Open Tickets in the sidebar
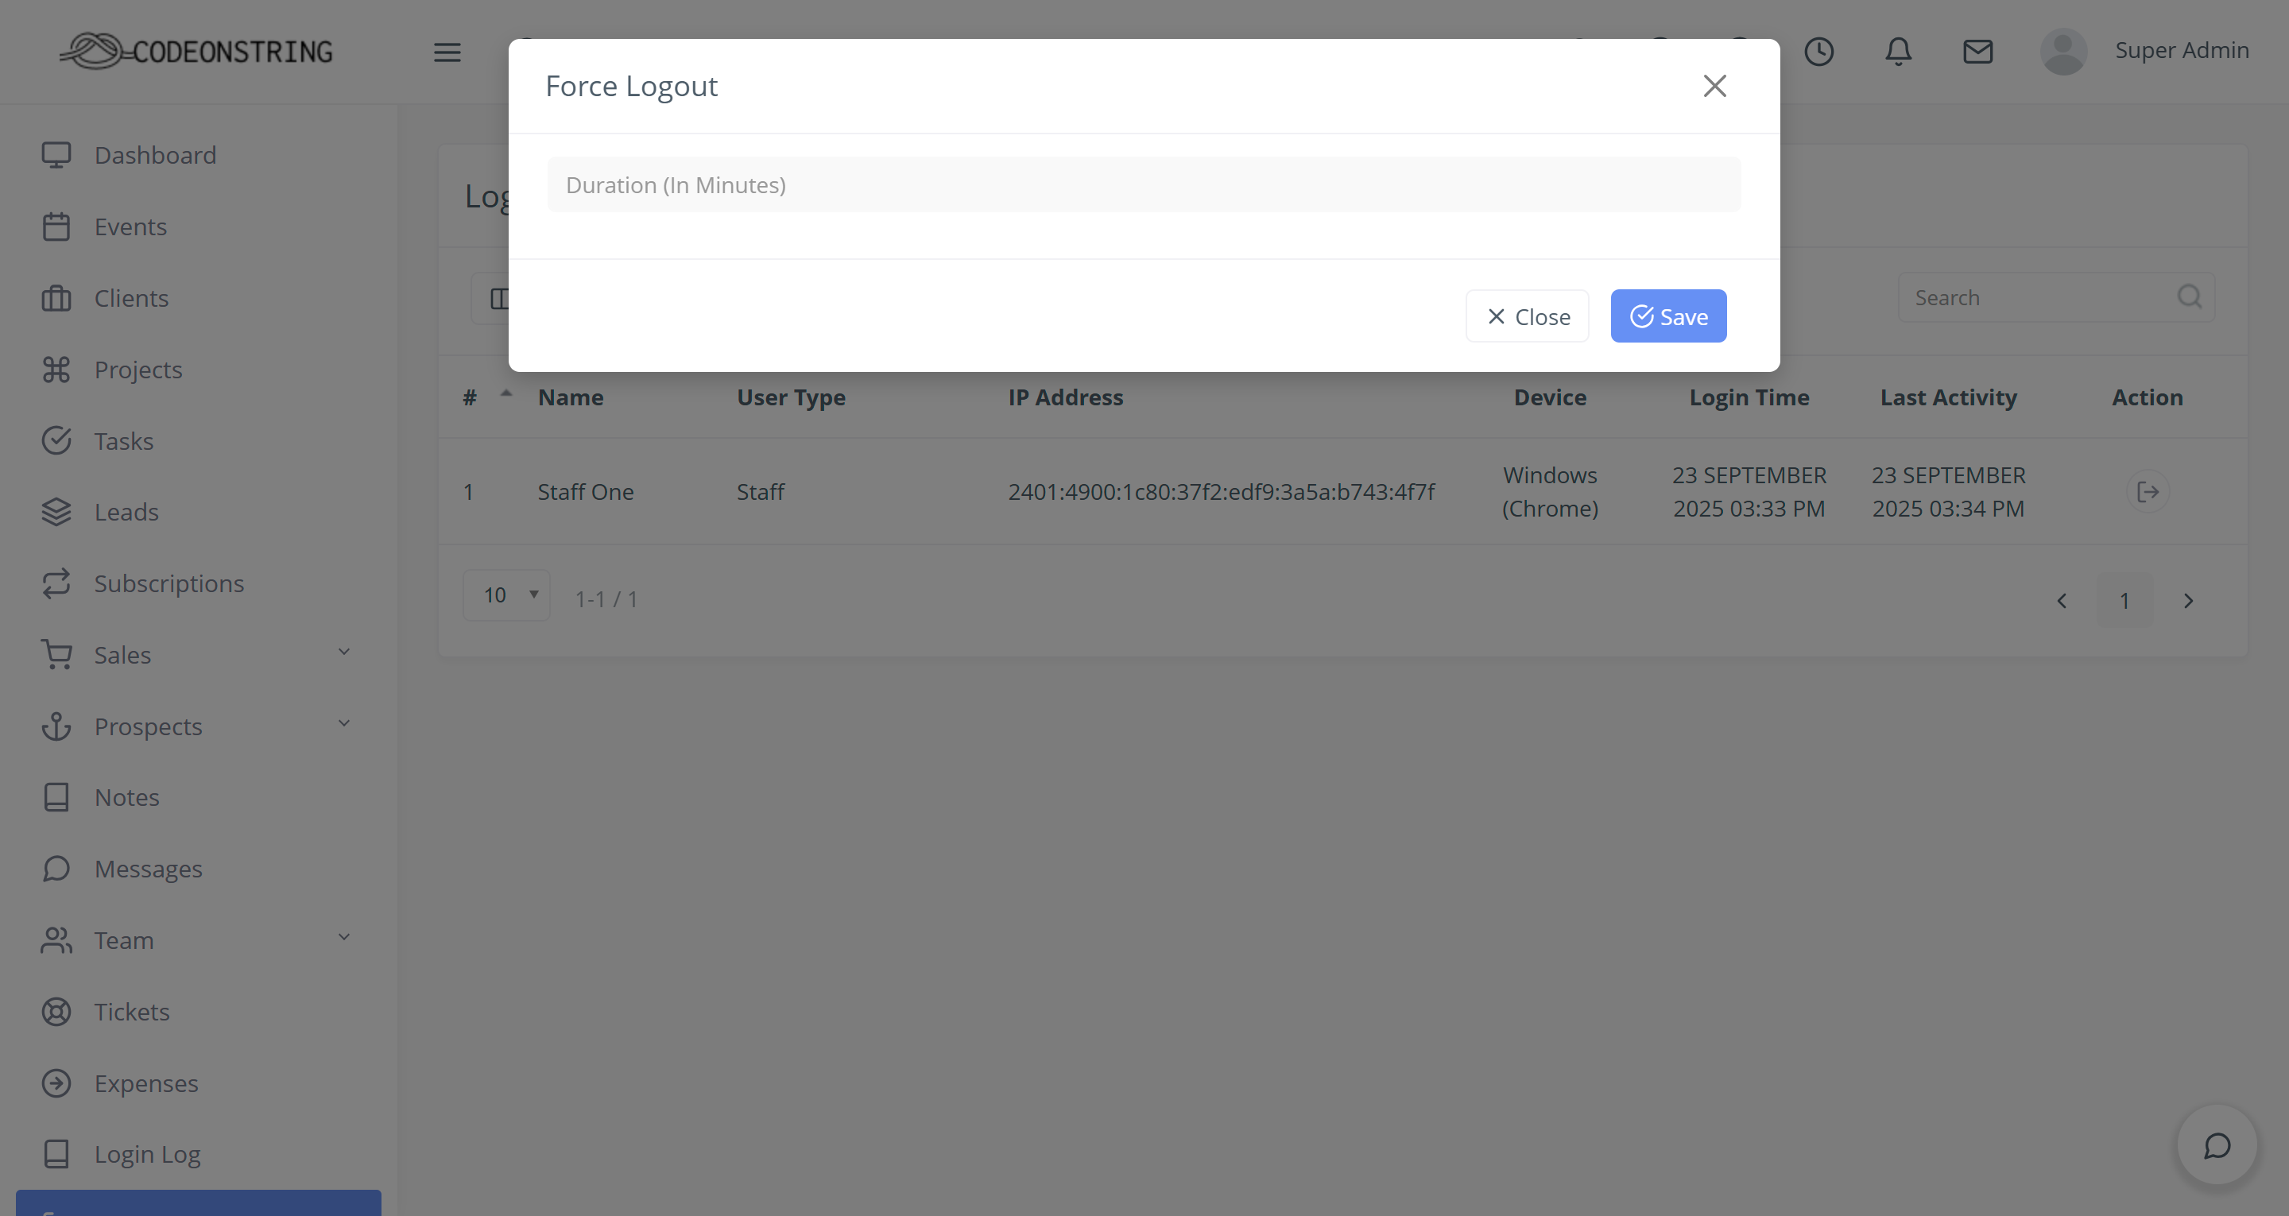This screenshot has width=2289, height=1216. click(131, 1012)
